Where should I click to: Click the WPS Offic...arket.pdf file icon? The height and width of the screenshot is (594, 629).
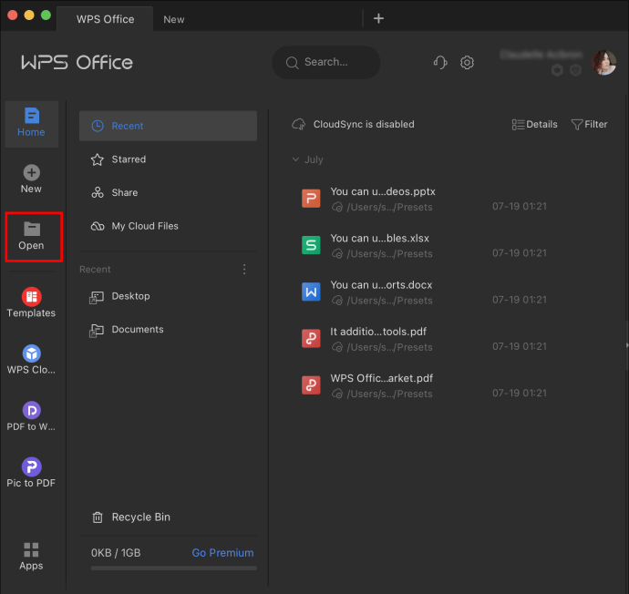tap(311, 385)
